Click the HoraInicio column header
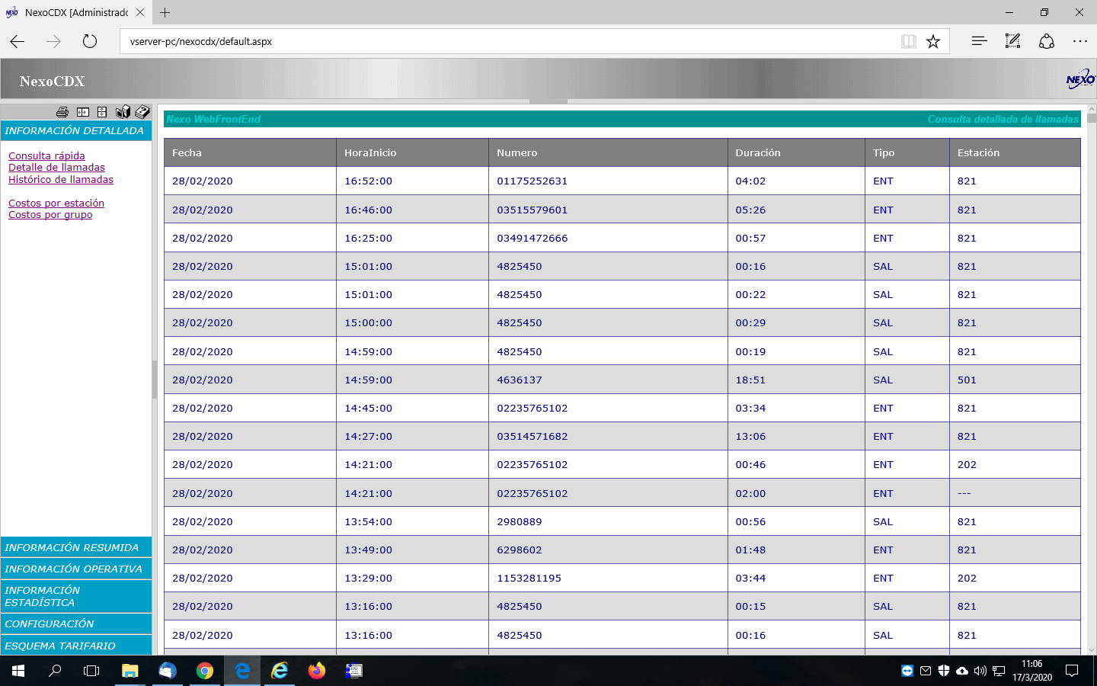 click(412, 152)
